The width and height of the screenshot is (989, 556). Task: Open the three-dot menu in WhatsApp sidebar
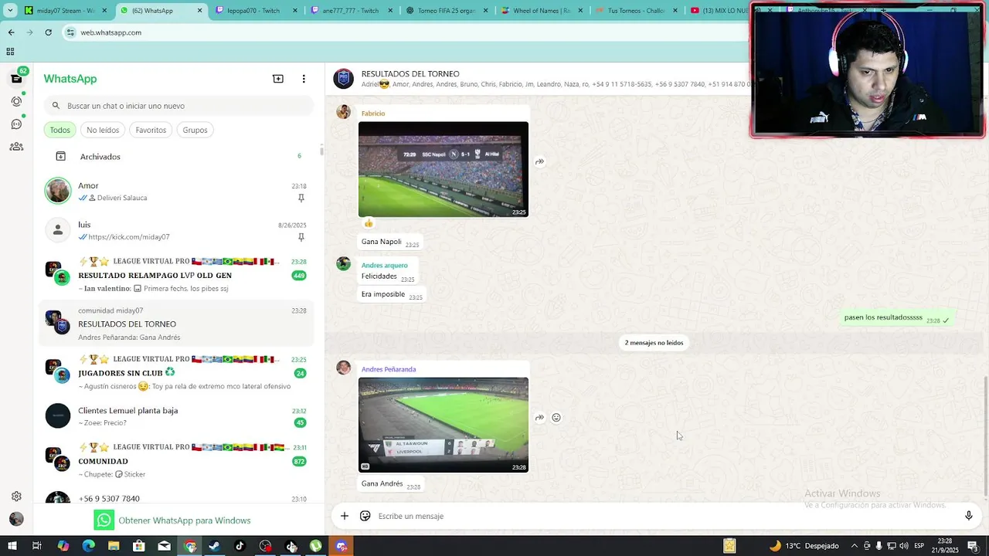(x=304, y=79)
